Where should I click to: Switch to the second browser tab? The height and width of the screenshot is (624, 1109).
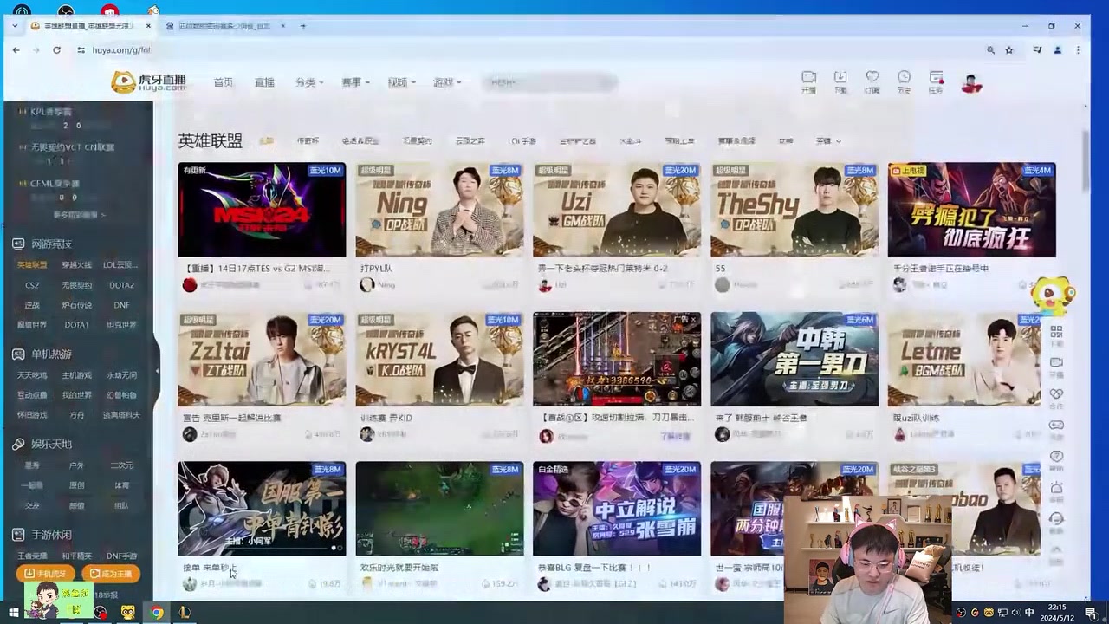(225, 26)
